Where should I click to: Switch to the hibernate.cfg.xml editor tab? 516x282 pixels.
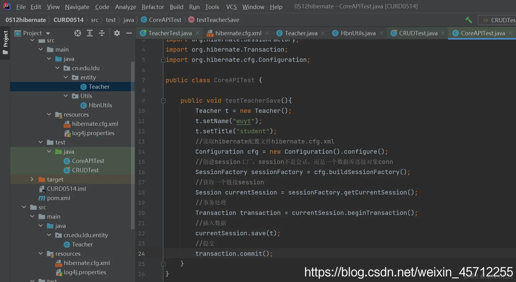238,33
